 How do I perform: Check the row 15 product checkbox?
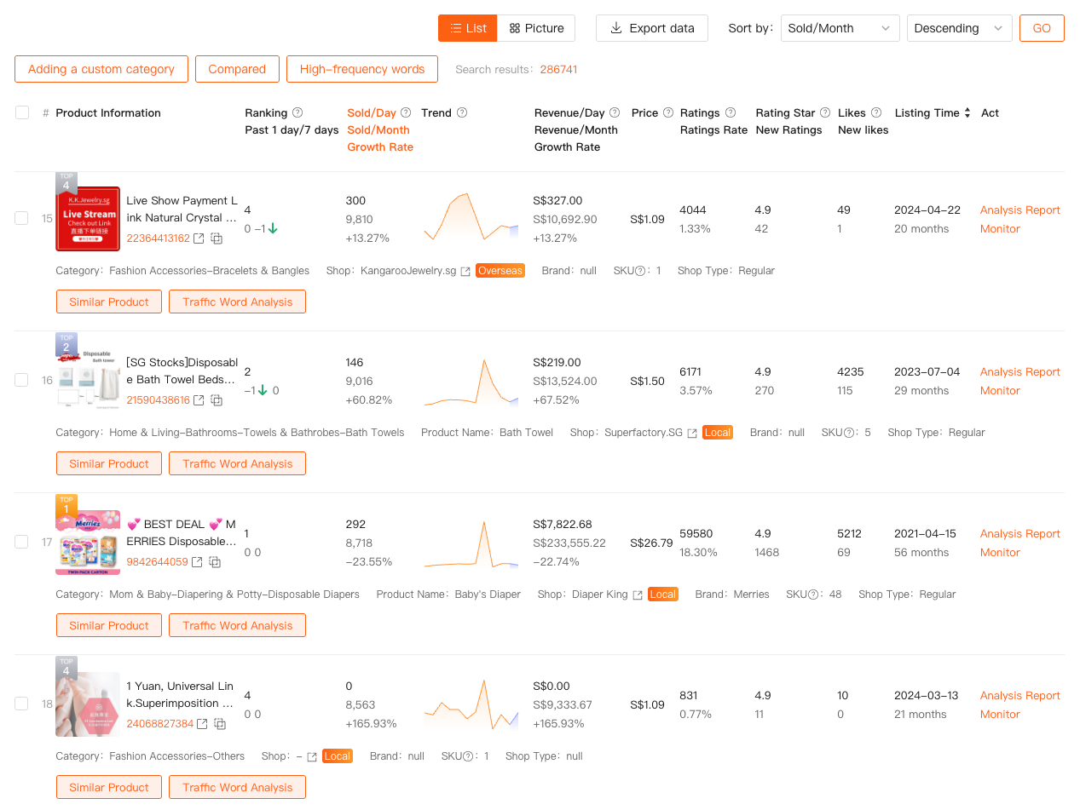coord(21,218)
